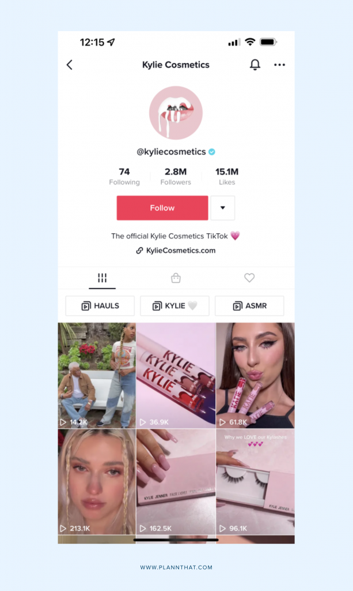This screenshot has height=591, width=353.
Task: Tap the Kylie Cosmetics lips profile picture
Action: click(176, 113)
